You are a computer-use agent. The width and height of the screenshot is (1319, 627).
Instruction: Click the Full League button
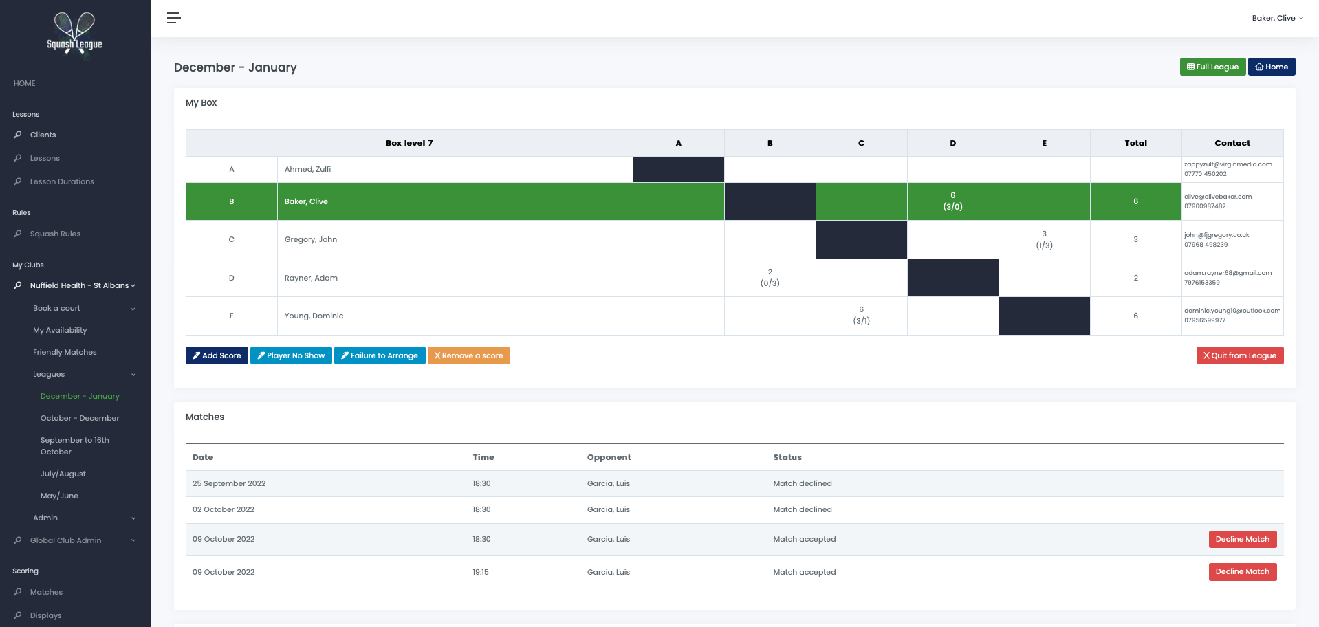tap(1212, 67)
